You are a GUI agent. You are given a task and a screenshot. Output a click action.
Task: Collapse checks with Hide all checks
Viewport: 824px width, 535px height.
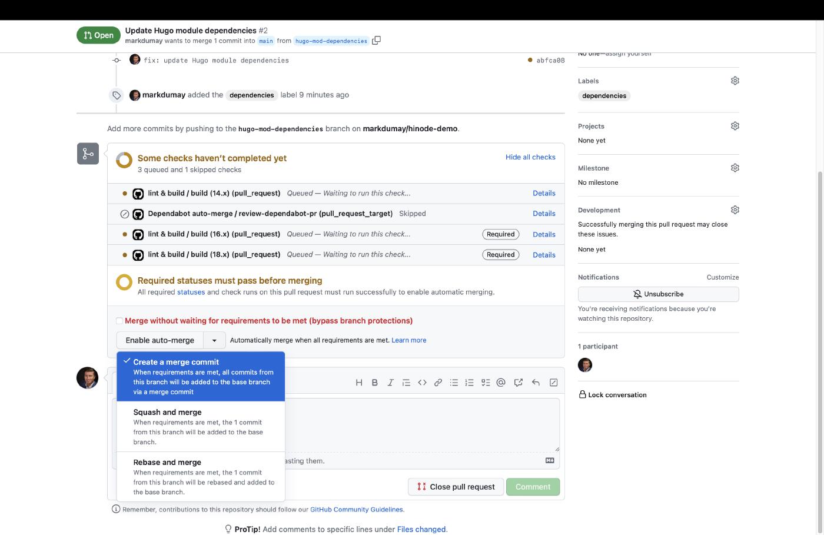pos(530,157)
